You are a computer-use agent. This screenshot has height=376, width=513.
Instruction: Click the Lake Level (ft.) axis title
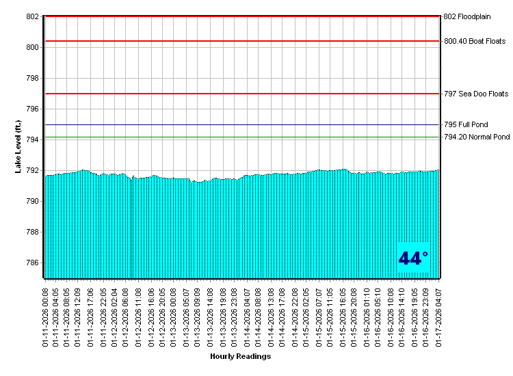point(18,146)
